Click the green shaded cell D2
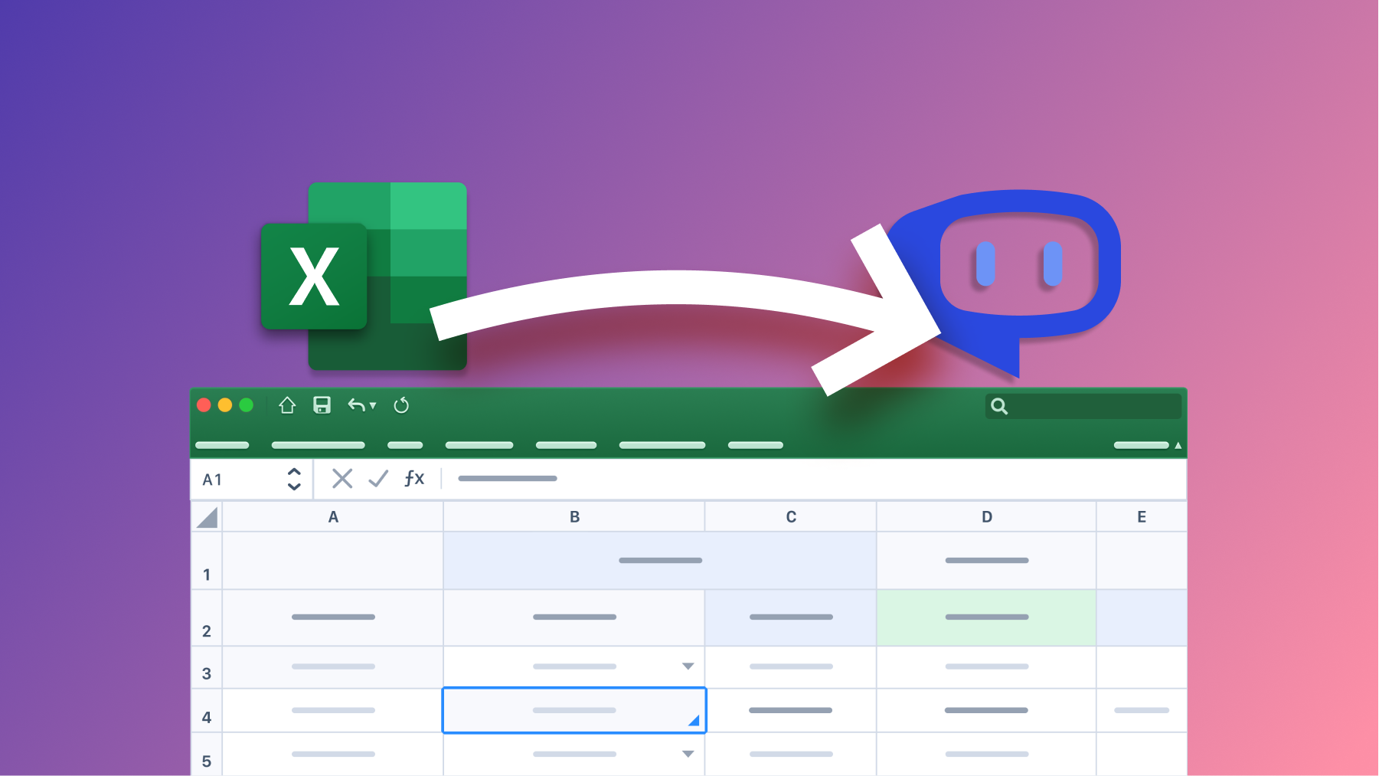Image resolution: width=1379 pixels, height=776 pixels. 987,617
